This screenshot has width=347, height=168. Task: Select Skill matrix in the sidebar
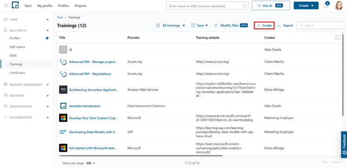17,47
